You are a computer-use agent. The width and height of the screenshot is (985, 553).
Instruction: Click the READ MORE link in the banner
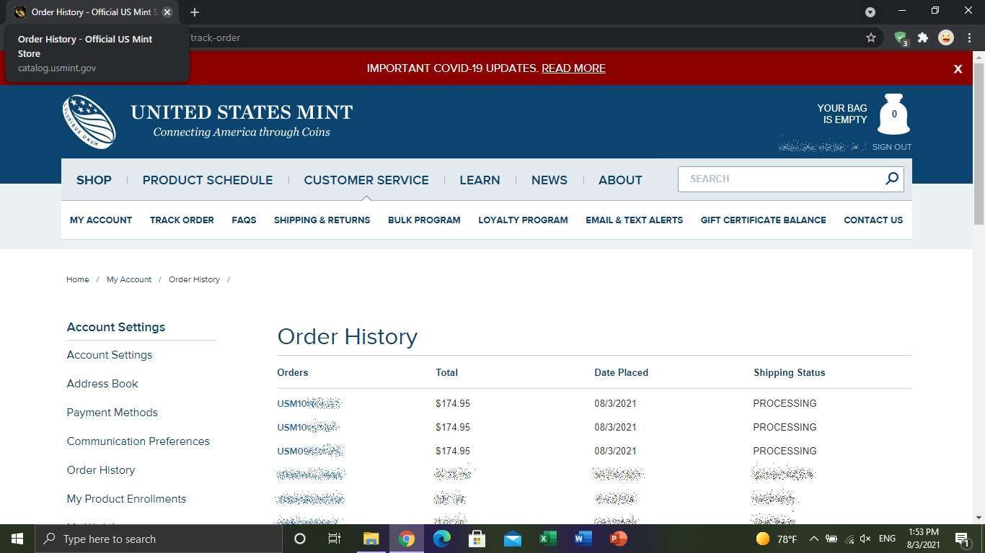point(573,68)
